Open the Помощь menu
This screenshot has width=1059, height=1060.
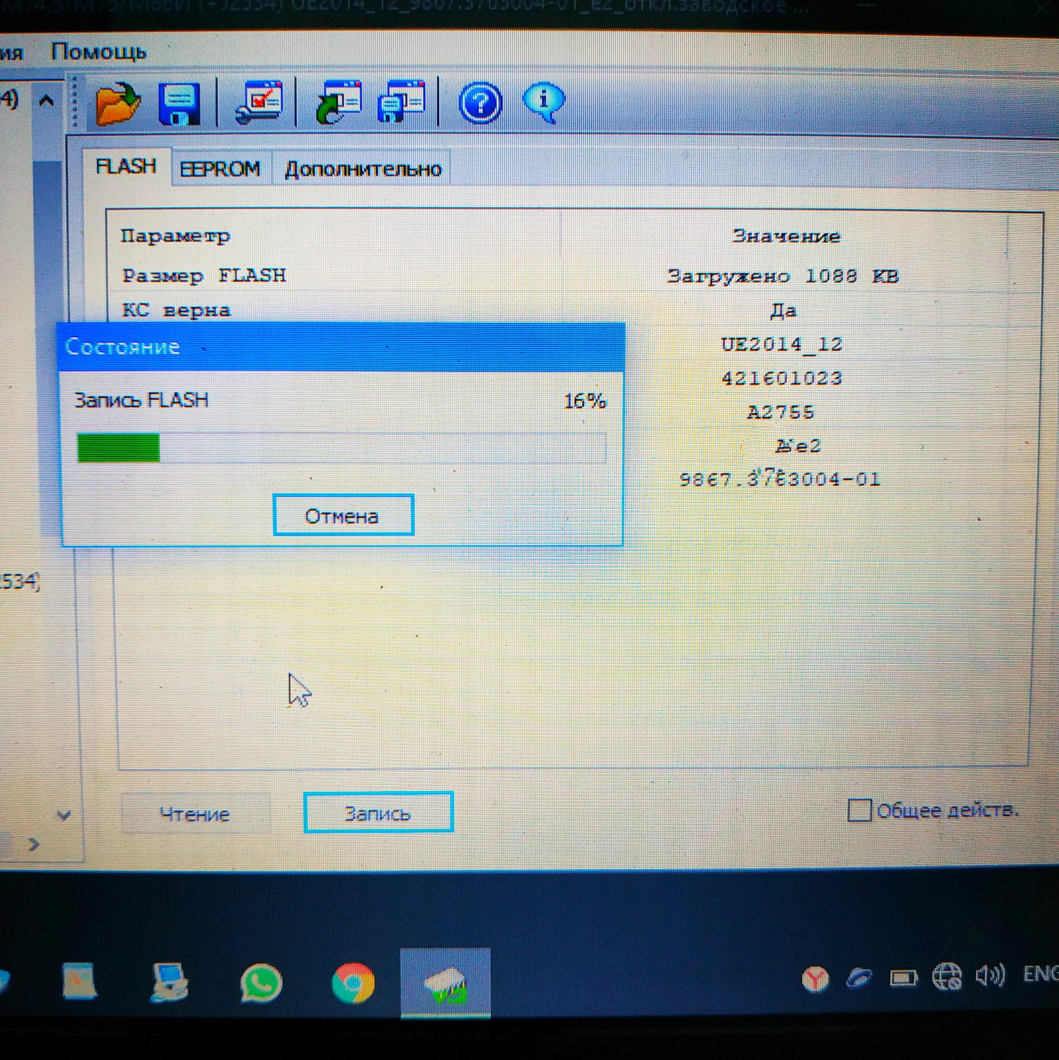coord(99,52)
